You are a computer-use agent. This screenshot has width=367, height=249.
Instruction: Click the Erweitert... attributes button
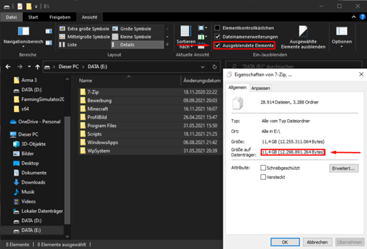343,168
